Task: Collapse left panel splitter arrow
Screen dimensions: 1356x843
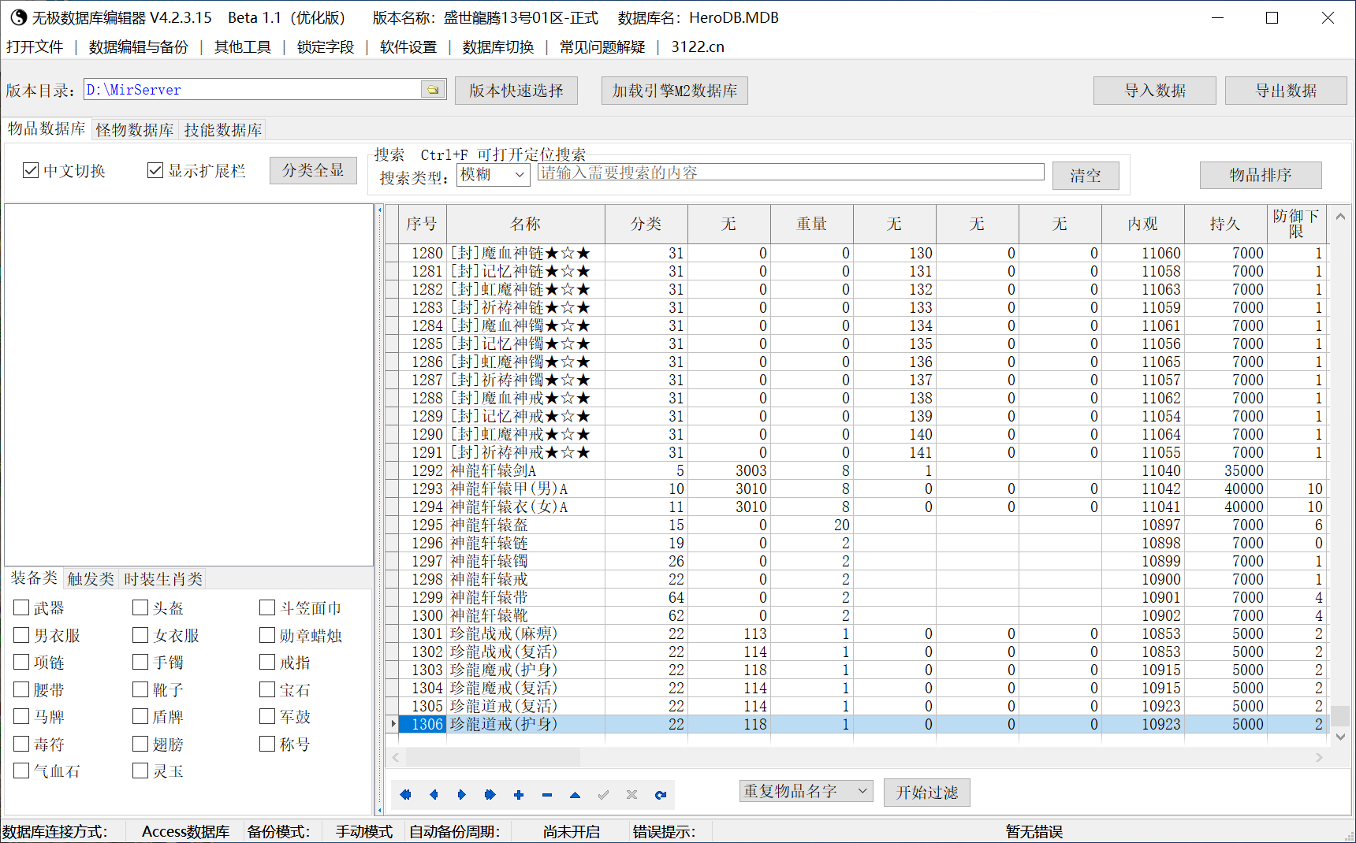Action: coord(380,210)
